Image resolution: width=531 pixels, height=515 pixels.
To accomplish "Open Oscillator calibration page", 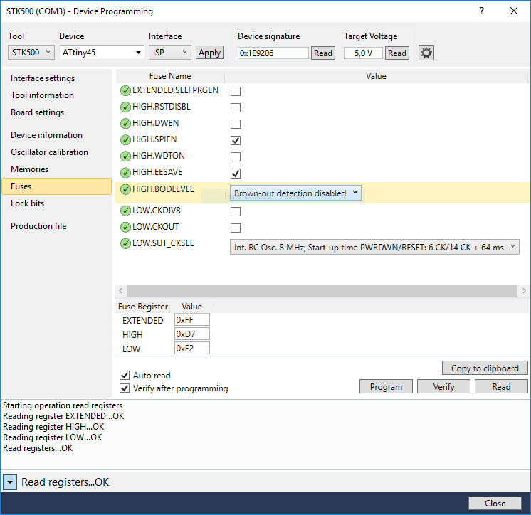I will point(49,152).
